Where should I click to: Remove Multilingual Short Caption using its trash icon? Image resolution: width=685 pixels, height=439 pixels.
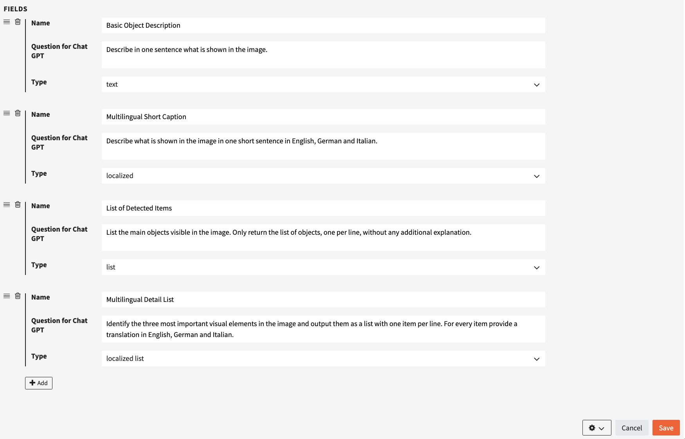pyautogui.click(x=18, y=113)
